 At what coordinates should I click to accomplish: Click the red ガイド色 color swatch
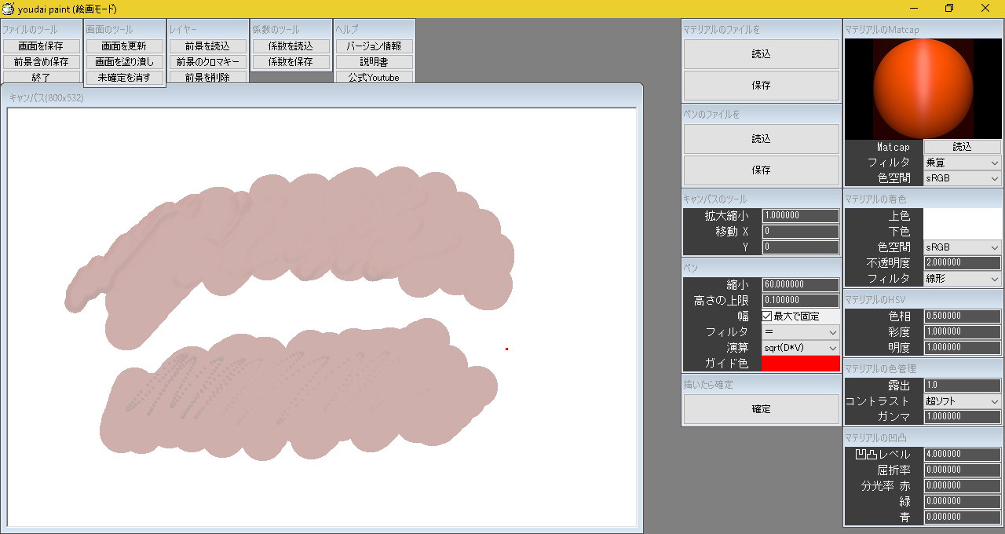tap(799, 363)
